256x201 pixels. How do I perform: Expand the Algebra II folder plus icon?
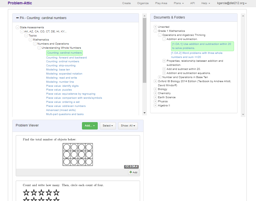point(156,106)
